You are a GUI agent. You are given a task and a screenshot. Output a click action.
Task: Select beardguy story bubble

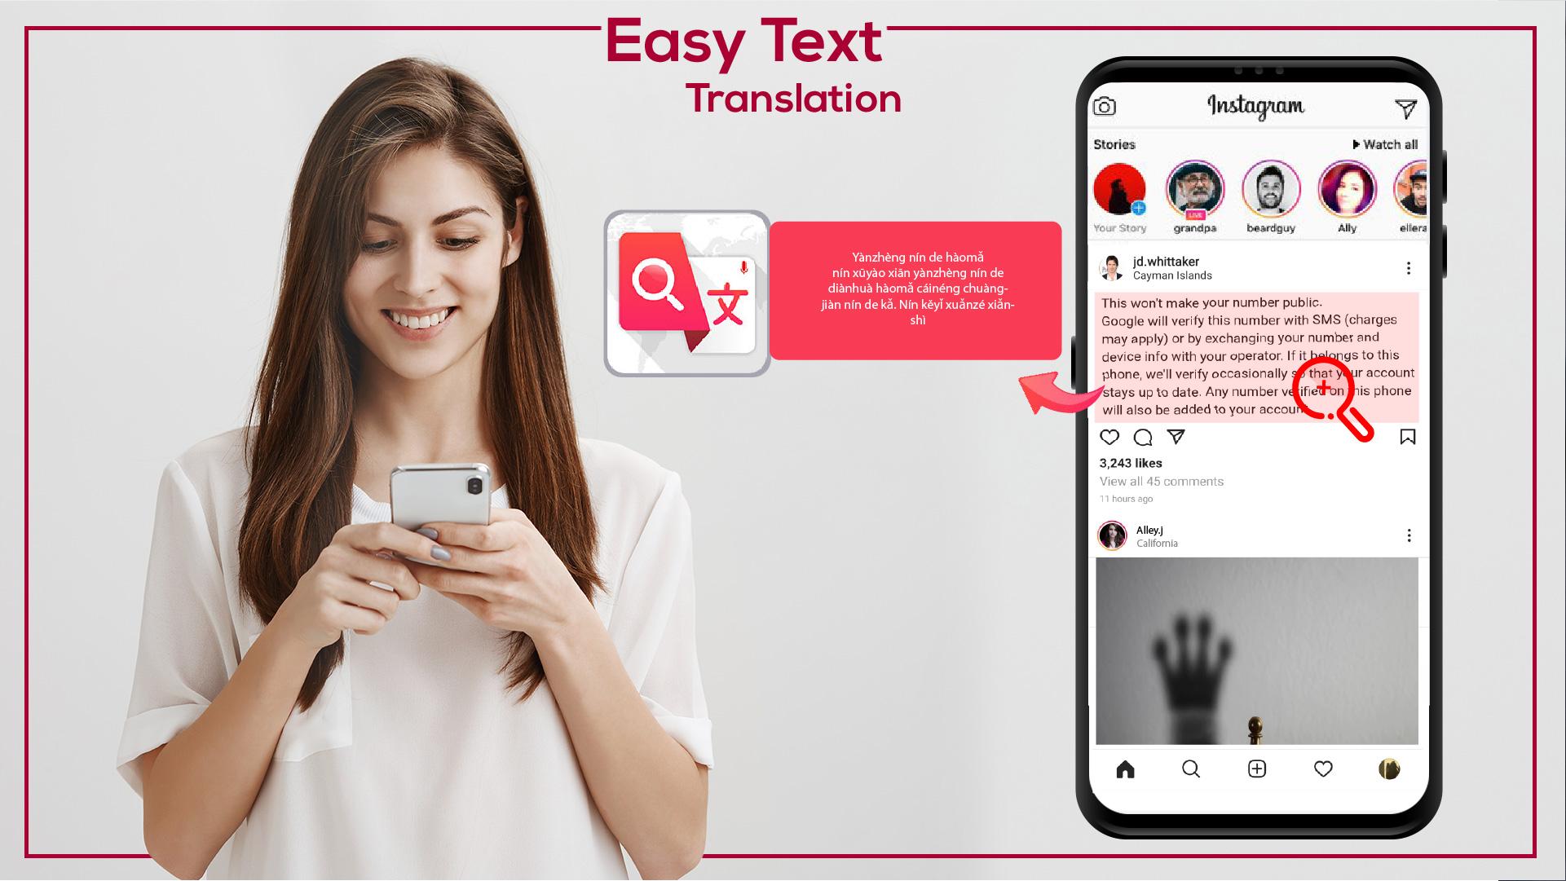click(x=1270, y=192)
